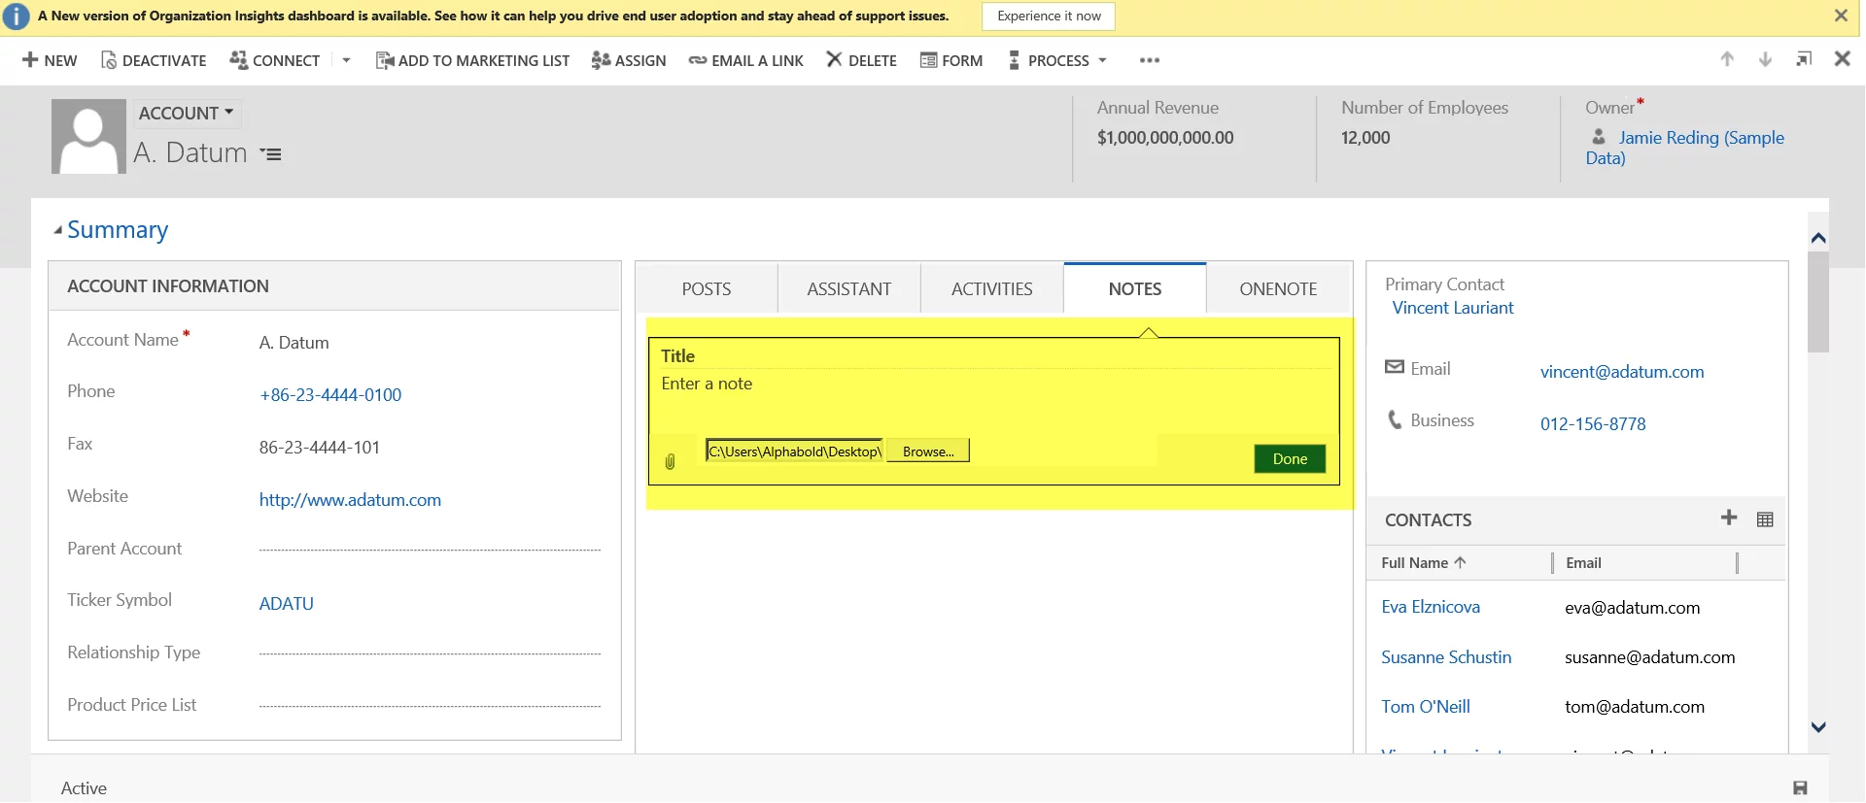Image resolution: width=1866 pixels, height=803 pixels.
Task: Go to next record with down arrow
Action: [1765, 59]
